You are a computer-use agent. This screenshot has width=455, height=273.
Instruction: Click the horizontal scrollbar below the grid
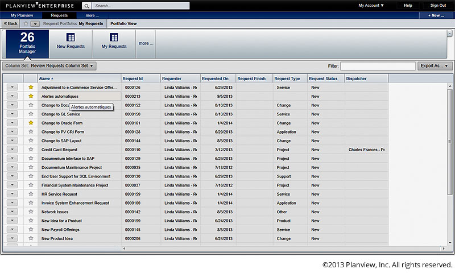tap(283, 249)
